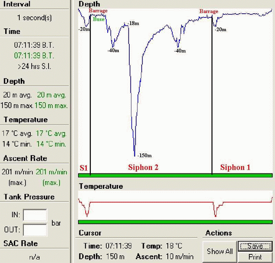
Task: Click the green bar beneath temperature graph
Action: pos(176,222)
